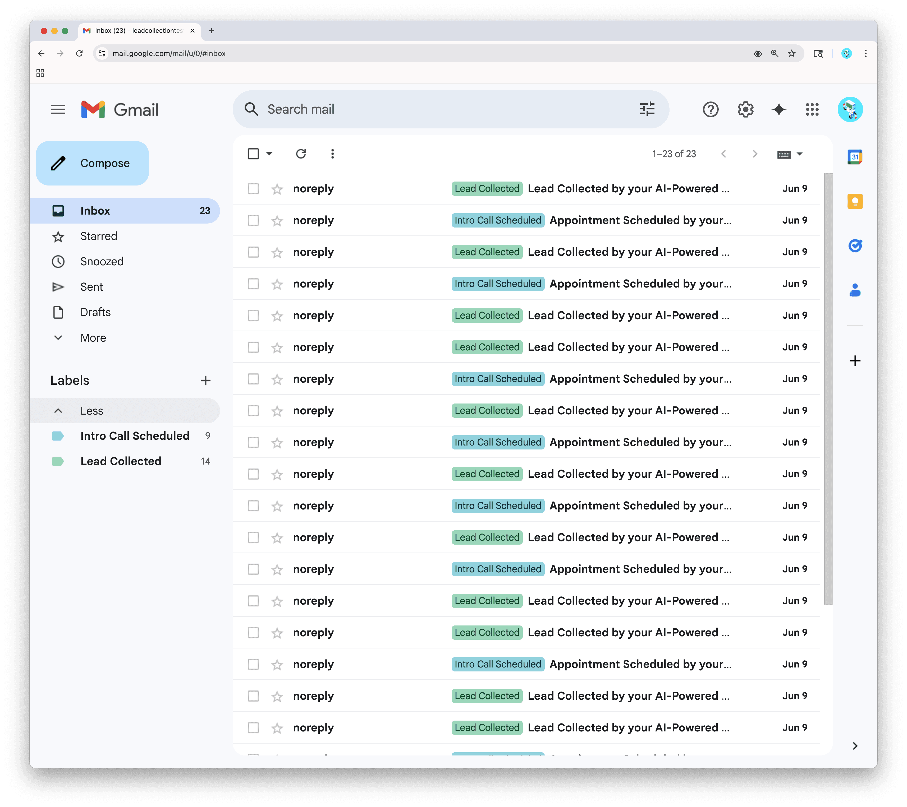This screenshot has width=907, height=807.
Task: Star the first Lead Collected email
Action: pyautogui.click(x=277, y=189)
